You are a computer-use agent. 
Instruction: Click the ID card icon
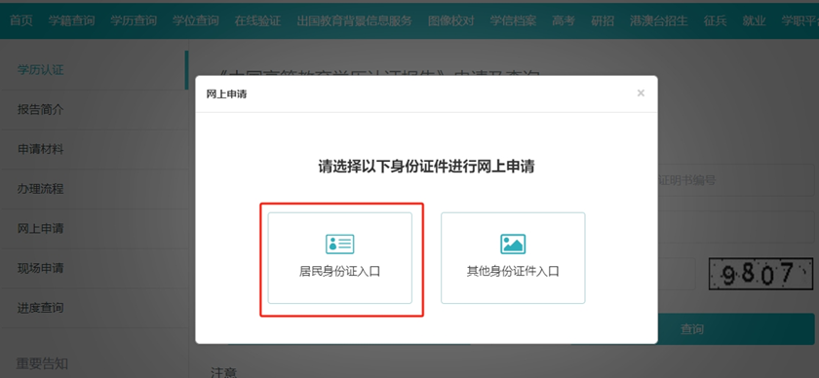pos(339,244)
